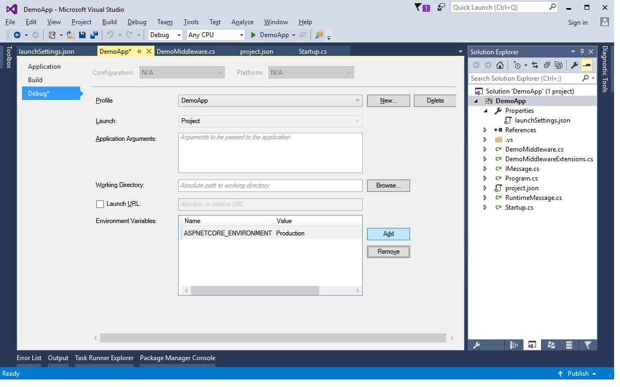Click Add to add an environment variable

pos(388,234)
